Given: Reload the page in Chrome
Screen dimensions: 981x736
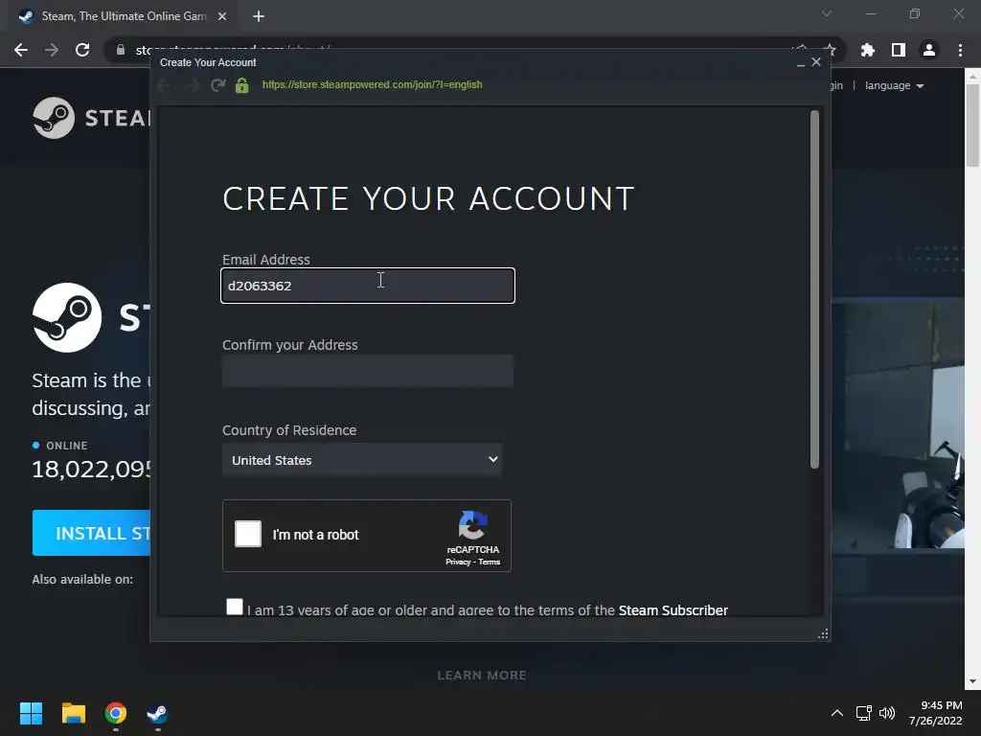Looking at the screenshot, I should click(x=82, y=50).
